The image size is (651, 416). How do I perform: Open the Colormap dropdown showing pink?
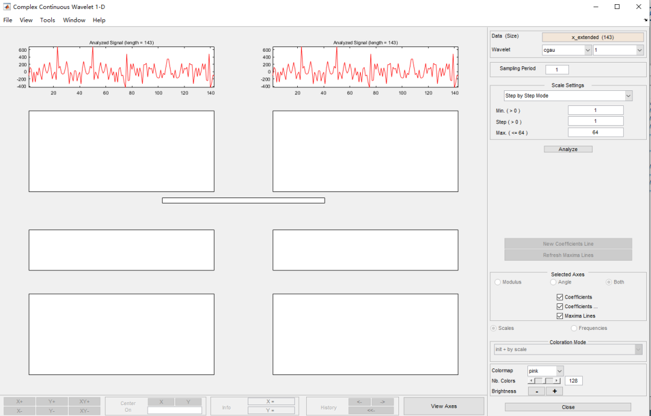pos(545,371)
